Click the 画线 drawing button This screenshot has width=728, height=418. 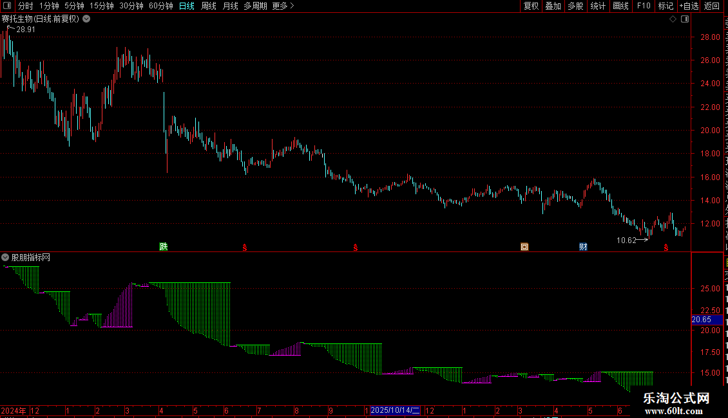click(x=620, y=6)
